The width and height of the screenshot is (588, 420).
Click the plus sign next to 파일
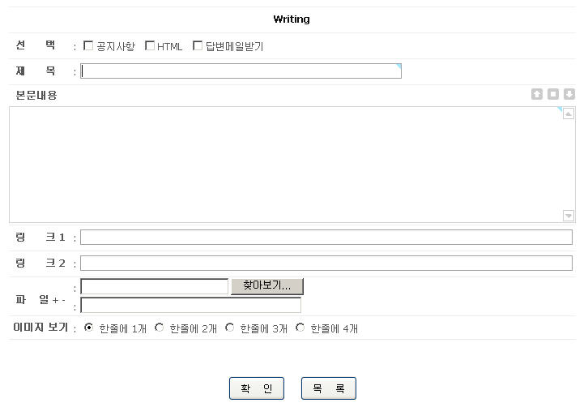pos(54,301)
